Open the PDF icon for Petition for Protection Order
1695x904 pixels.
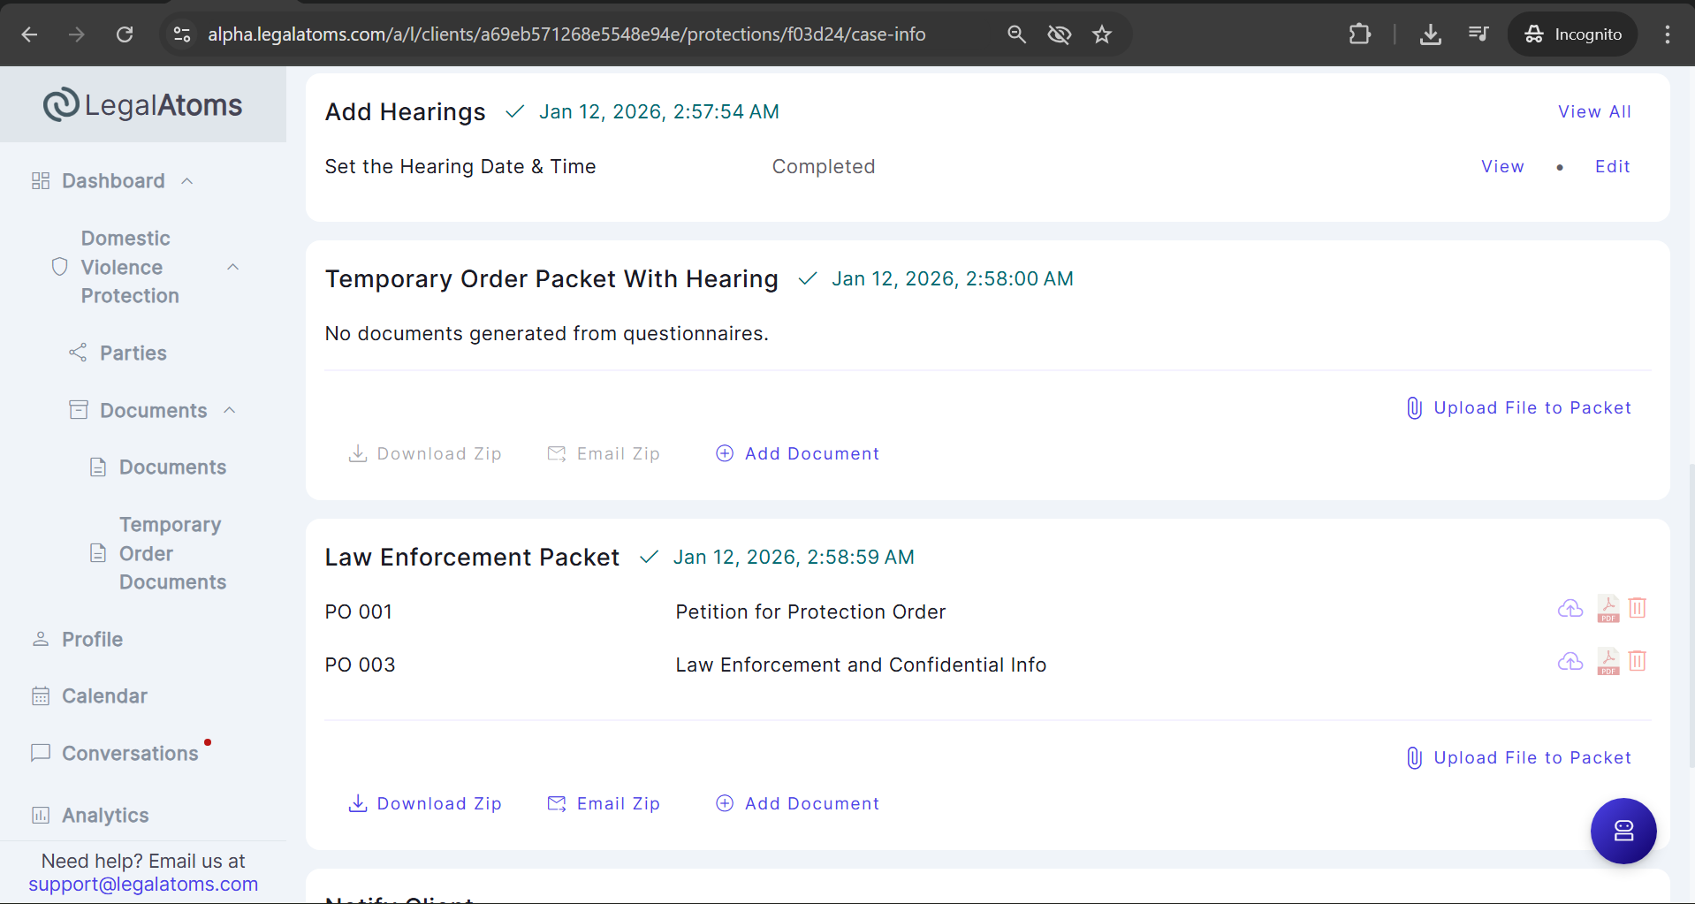tap(1608, 609)
